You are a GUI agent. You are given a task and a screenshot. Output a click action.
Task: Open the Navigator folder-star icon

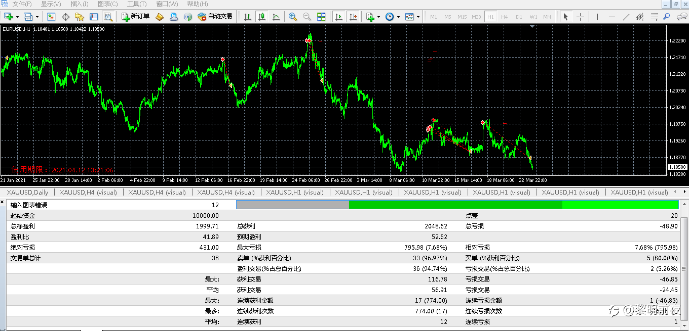point(80,17)
